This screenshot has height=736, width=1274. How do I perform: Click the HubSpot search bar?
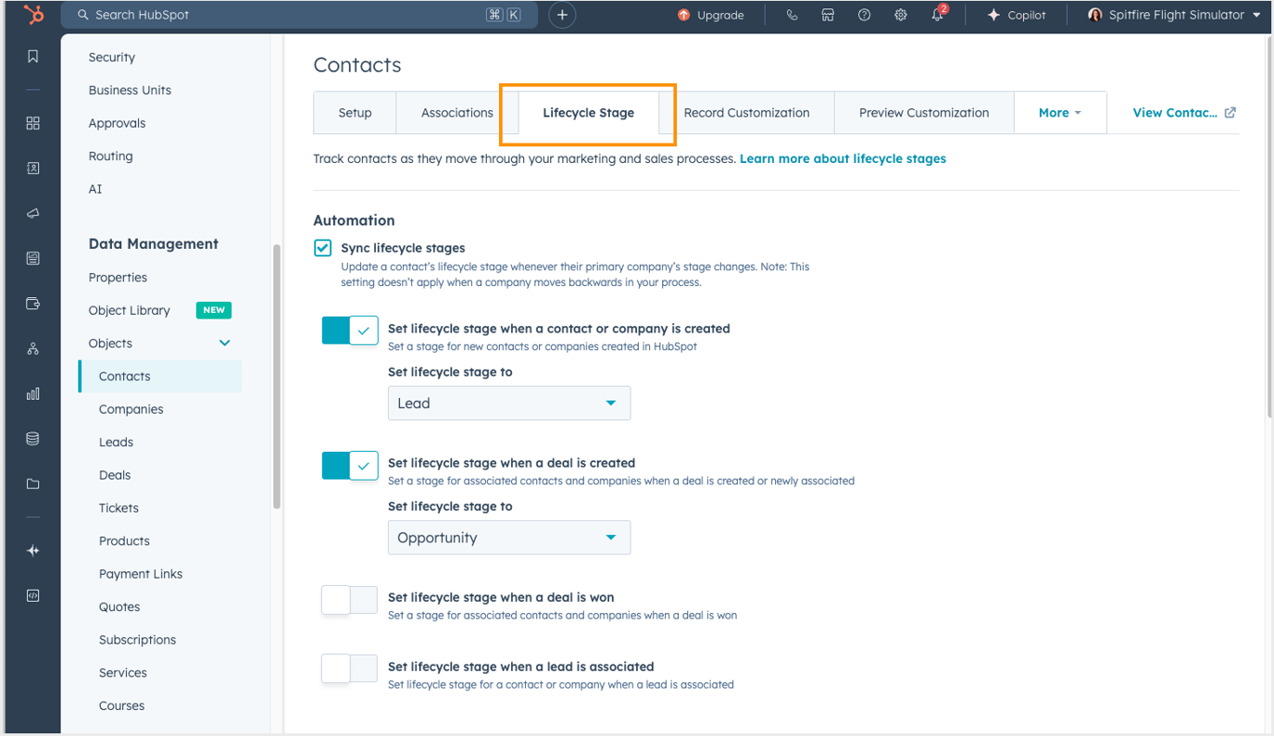tap(296, 15)
